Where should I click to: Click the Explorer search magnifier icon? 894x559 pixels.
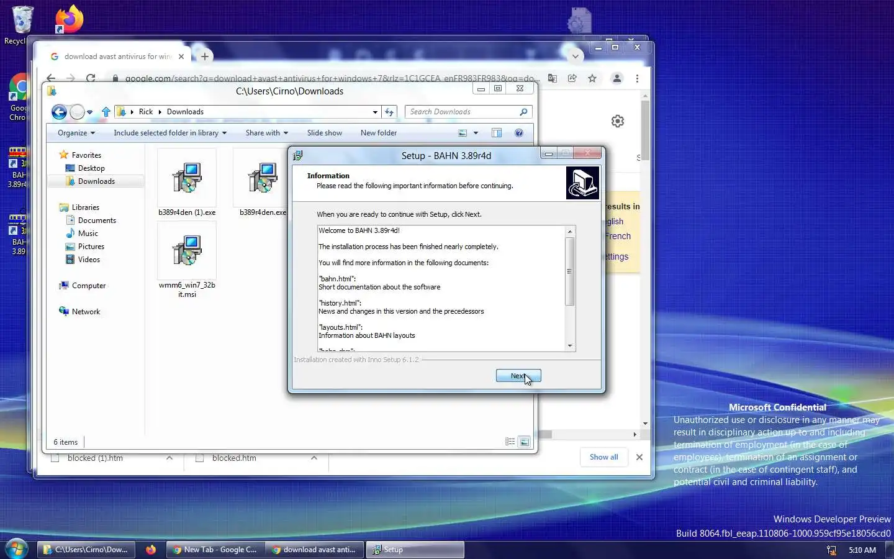(523, 112)
